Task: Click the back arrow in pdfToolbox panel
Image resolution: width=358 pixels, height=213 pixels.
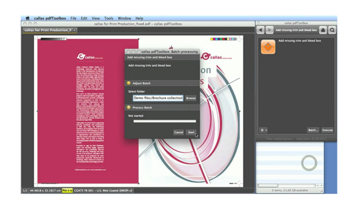Action: tap(260, 30)
